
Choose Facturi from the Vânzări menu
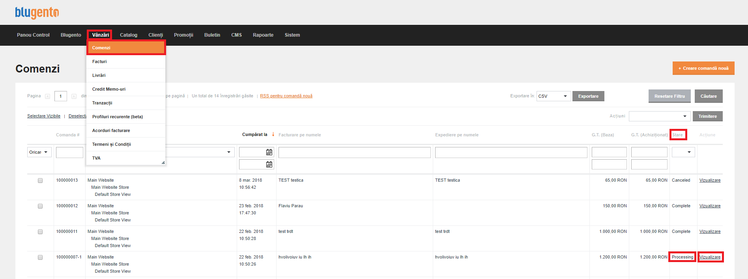tap(126, 61)
